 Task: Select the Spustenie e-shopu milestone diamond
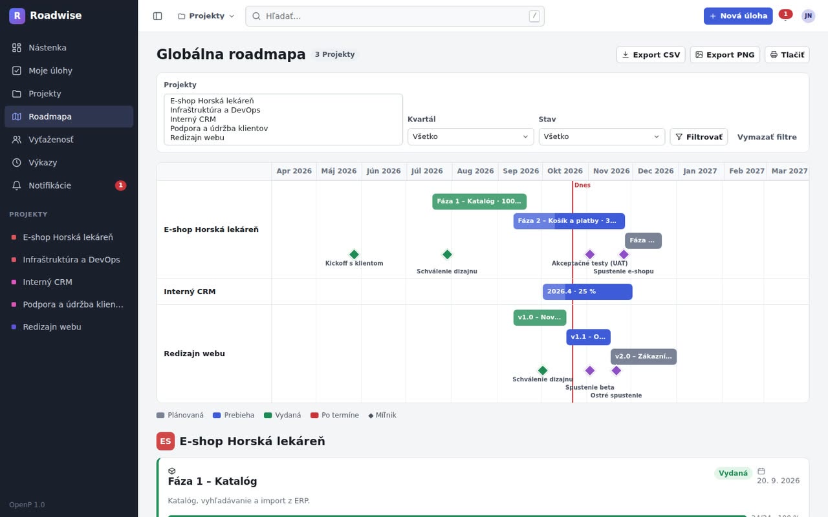click(x=624, y=255)
